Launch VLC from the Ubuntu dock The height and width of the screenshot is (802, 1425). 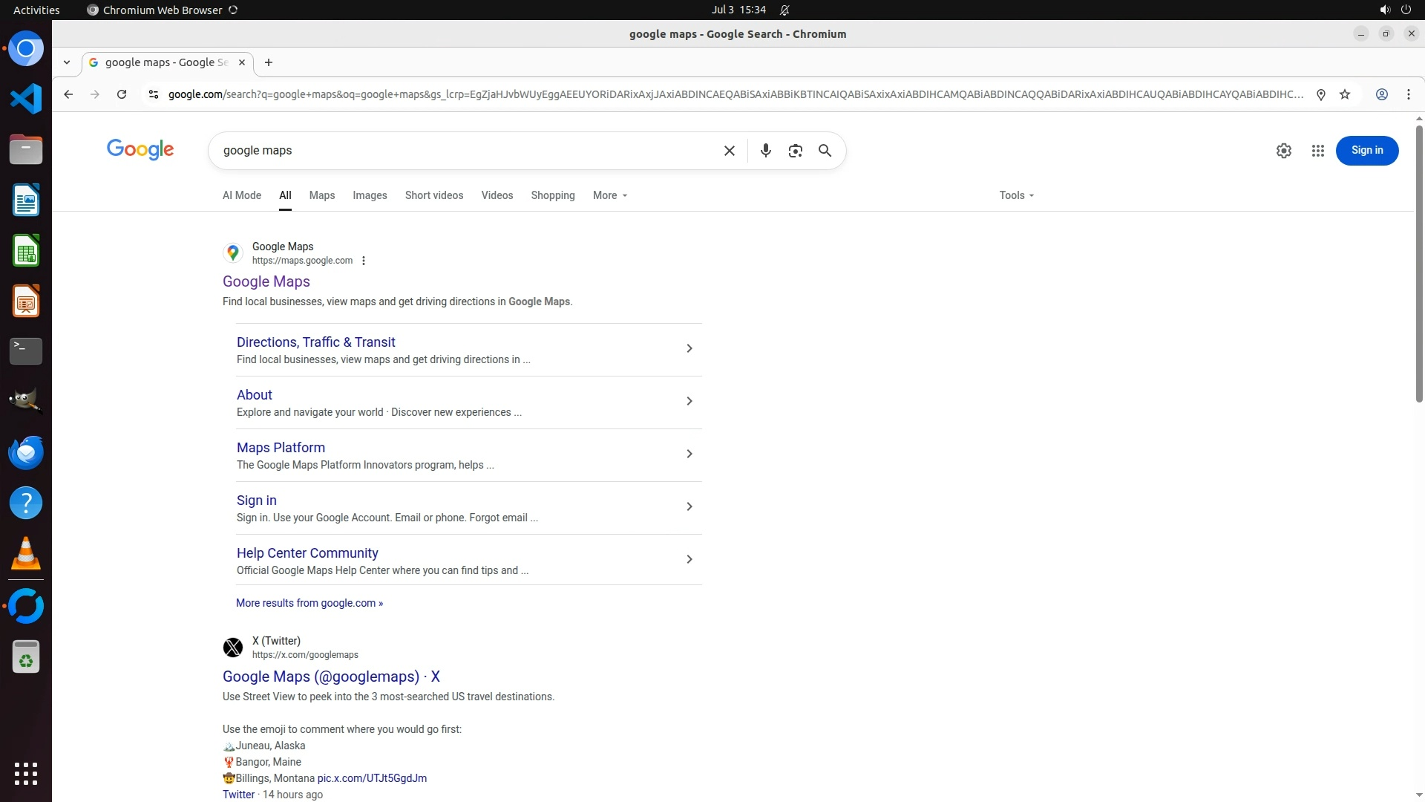click(x=26, y=554)
